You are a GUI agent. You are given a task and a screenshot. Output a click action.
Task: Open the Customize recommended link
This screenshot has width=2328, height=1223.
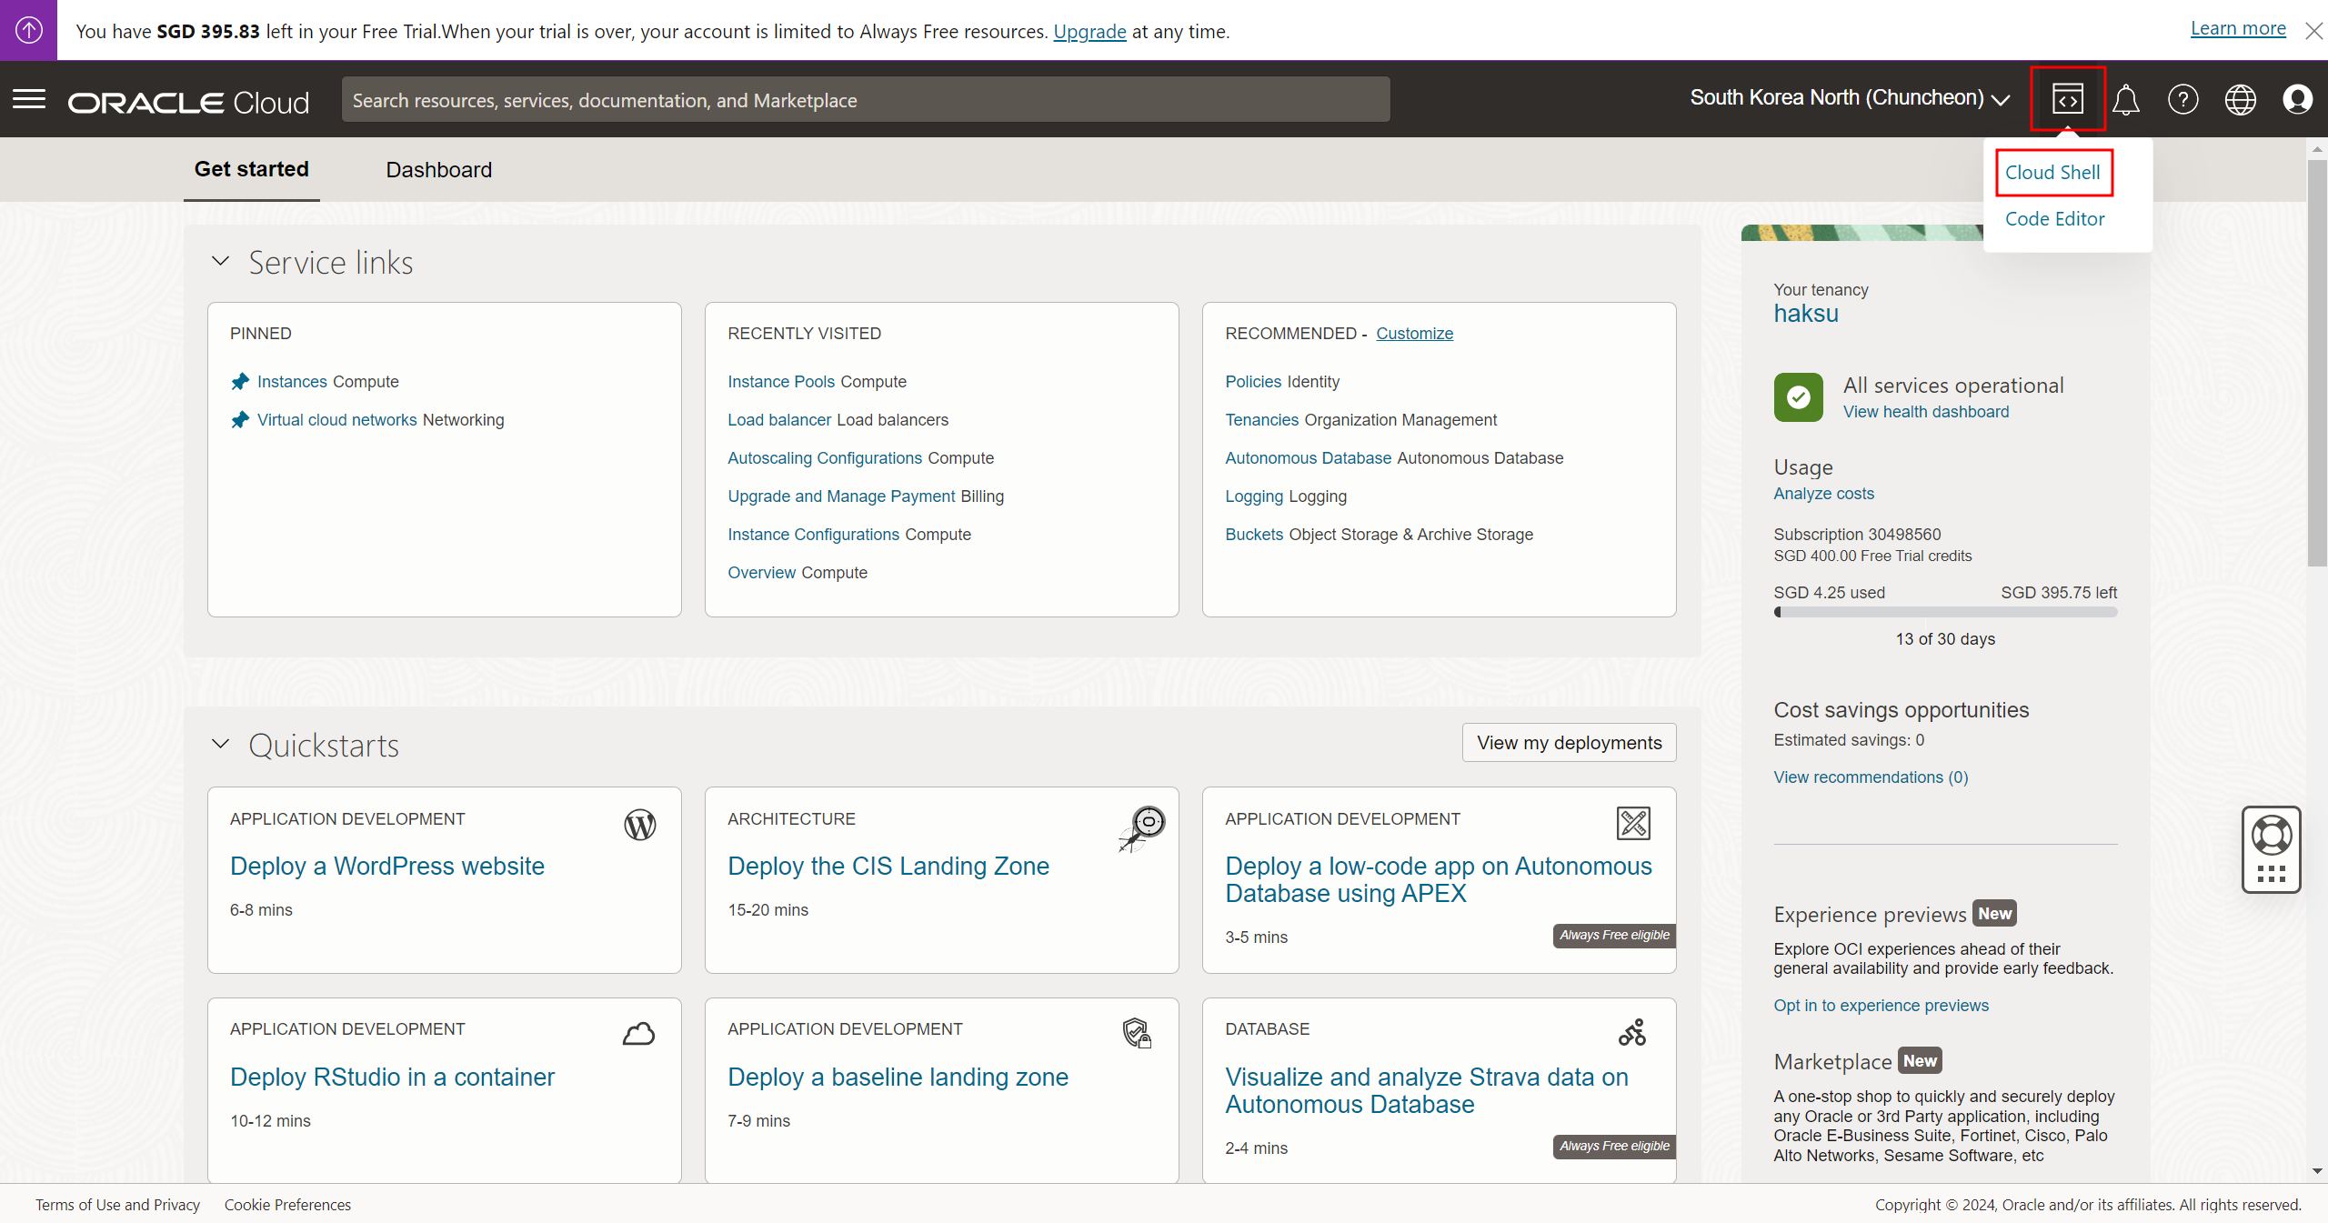(x=1414, y=334)
